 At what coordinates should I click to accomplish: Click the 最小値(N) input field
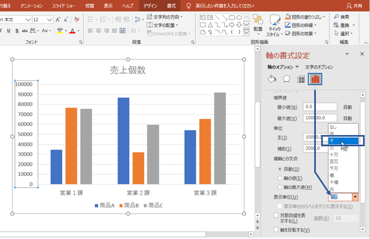pyautogui.click(x=320, y=107)
